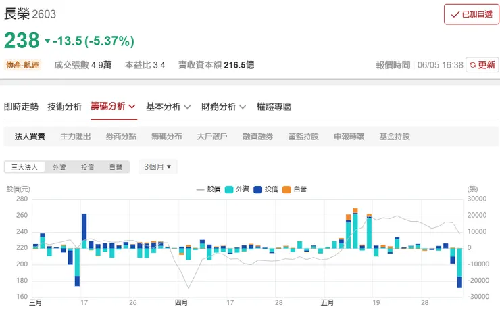500x311 pixels.
Task: Select the 自營 segment option
Action: click(116, 167)
